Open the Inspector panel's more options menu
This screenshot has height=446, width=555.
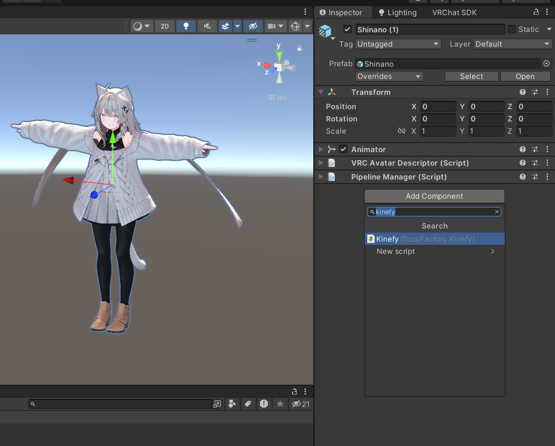pyautogui.click(x=547, y=12)
